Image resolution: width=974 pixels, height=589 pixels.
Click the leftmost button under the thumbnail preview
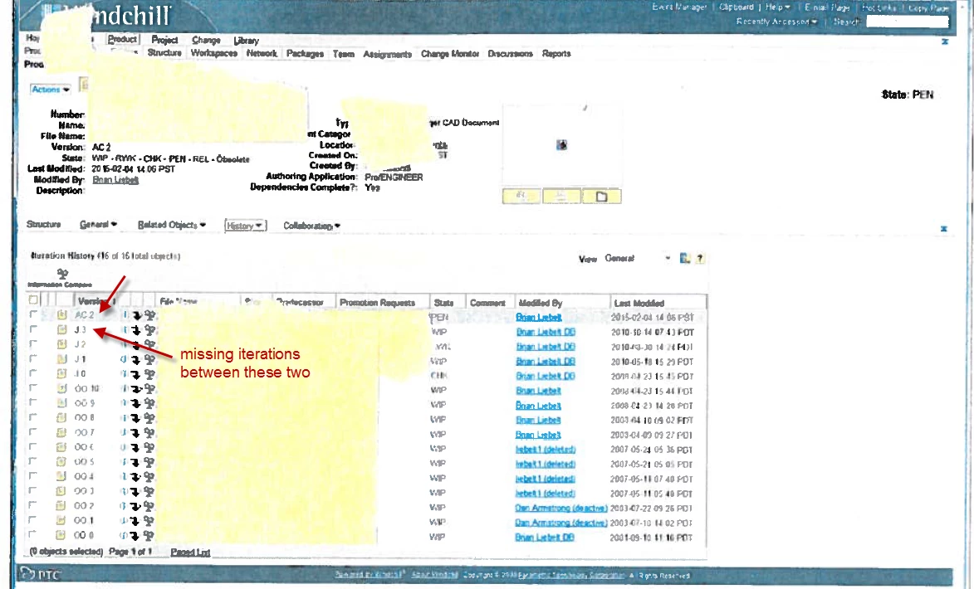[521, 197]
